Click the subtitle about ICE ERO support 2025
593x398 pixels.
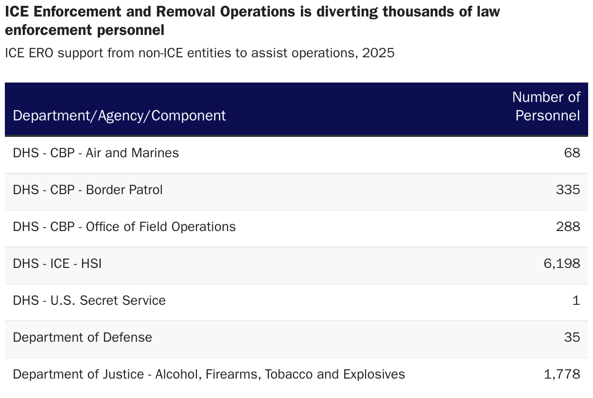pos(199,53)
